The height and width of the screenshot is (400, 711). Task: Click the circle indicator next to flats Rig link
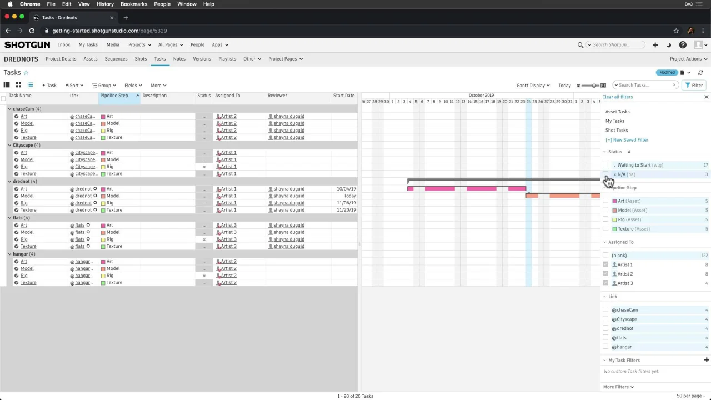pyautogui.click(x=88, y=239)
